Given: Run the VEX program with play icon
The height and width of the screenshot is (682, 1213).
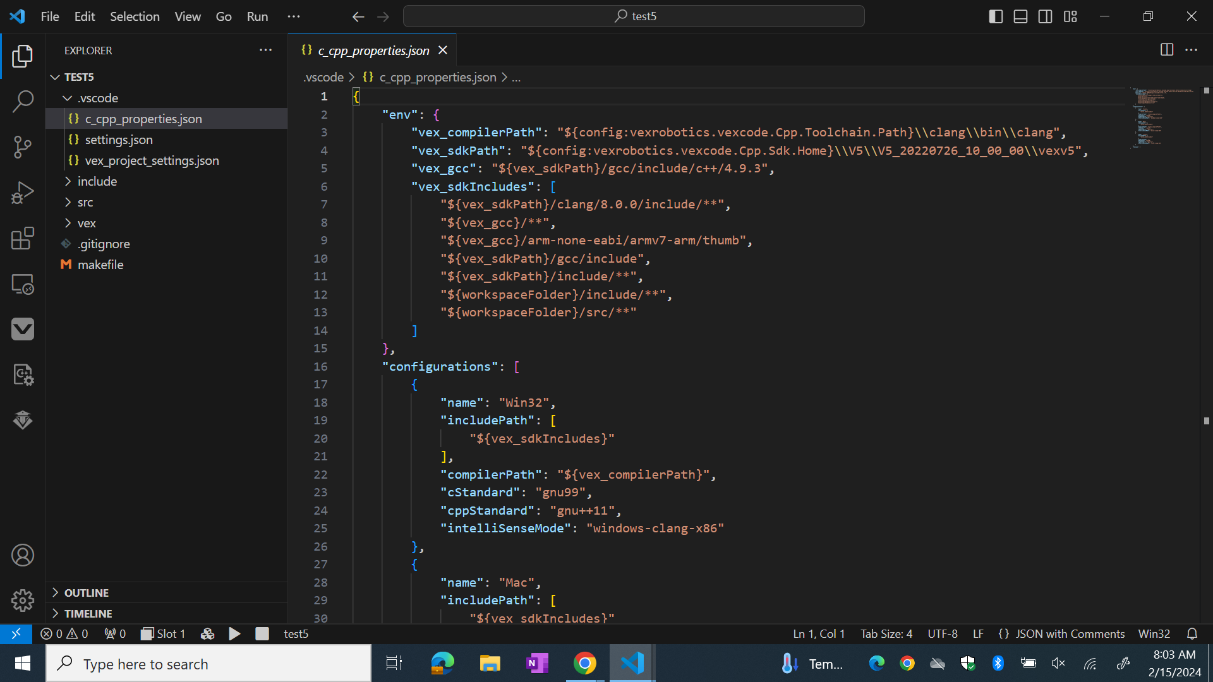Looking at the screenshot, I should (x=234, y=633).
